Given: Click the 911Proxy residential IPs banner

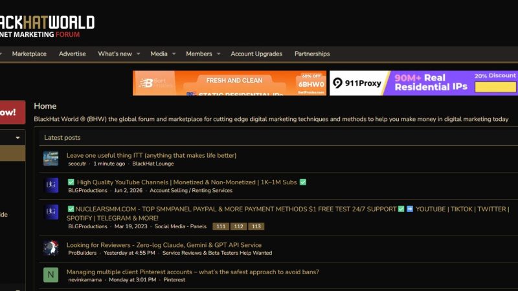Looking at the screenshot, I should (x=424, y=83).
